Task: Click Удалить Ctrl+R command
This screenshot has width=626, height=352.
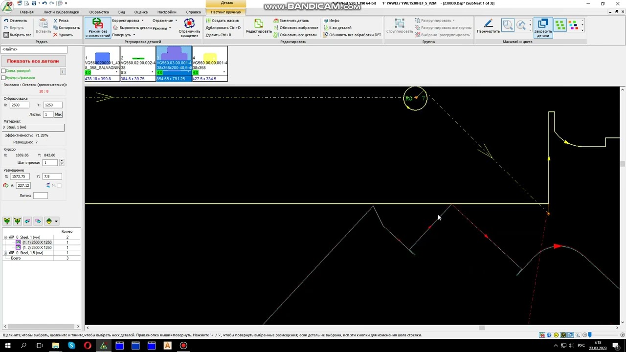Action: (219, 35)
